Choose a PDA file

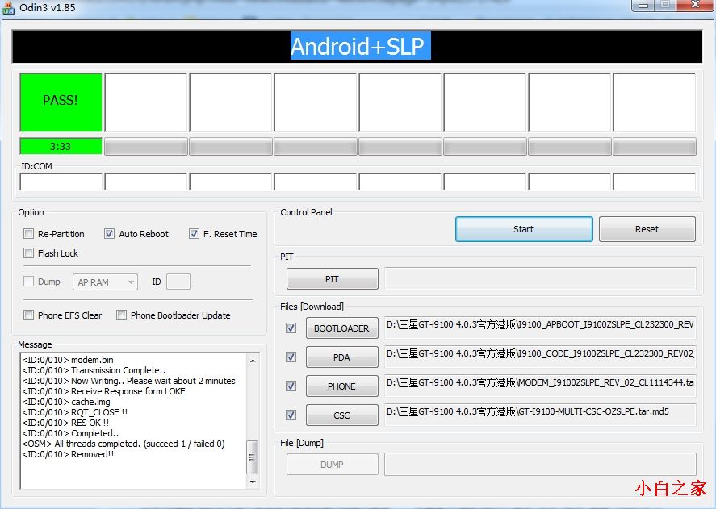point(341,357)
